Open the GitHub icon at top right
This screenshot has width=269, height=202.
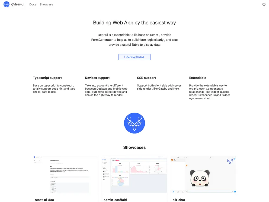pyautogui.click(x=264, y=4)
